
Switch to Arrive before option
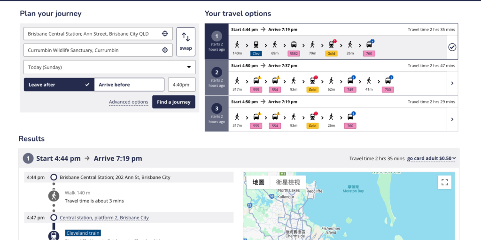pyautogui.click(x=129, y=85)
